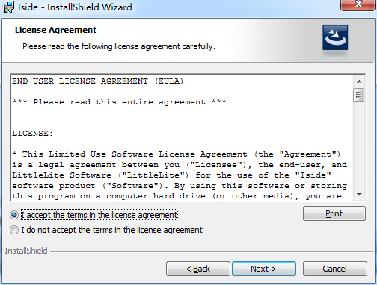Click the scrollbar thumb of the license box
The image size is (377, 285).
359,95
